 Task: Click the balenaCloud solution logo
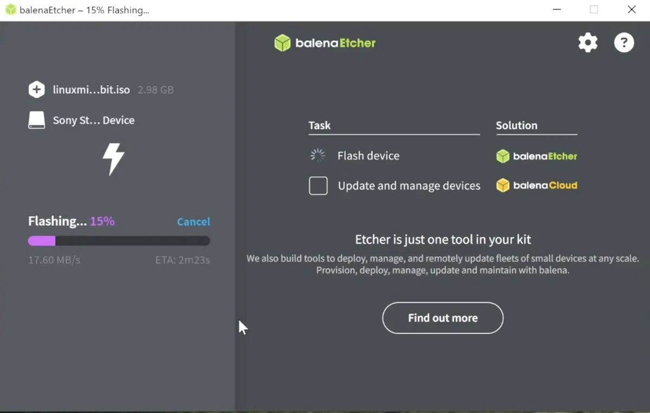(537, 185)
